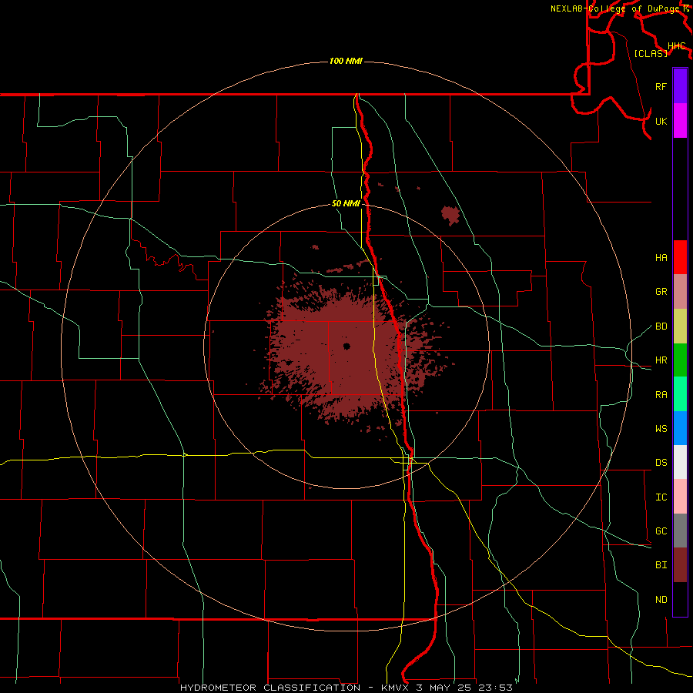
Task: Click the IC legend label
Action: [x=661, y=497]
